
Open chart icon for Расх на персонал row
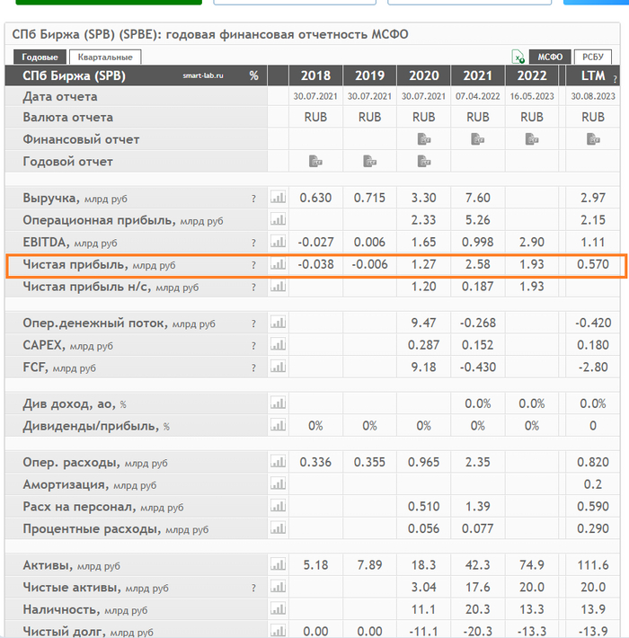pos(279,507)
